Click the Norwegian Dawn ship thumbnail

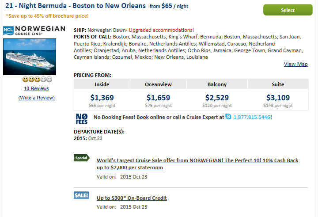(29, 57)
